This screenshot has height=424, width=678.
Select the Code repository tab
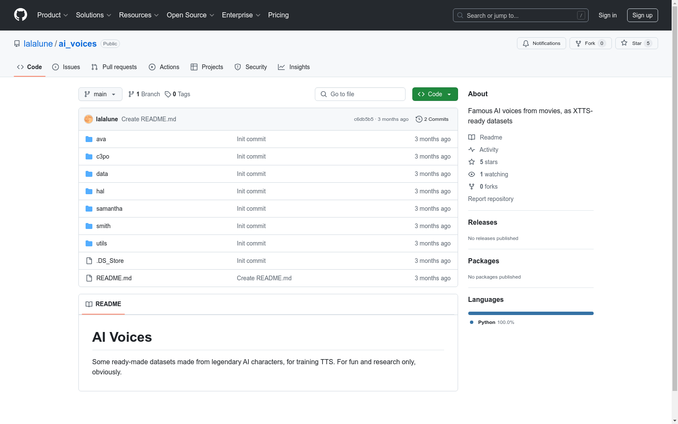[30, 67]
